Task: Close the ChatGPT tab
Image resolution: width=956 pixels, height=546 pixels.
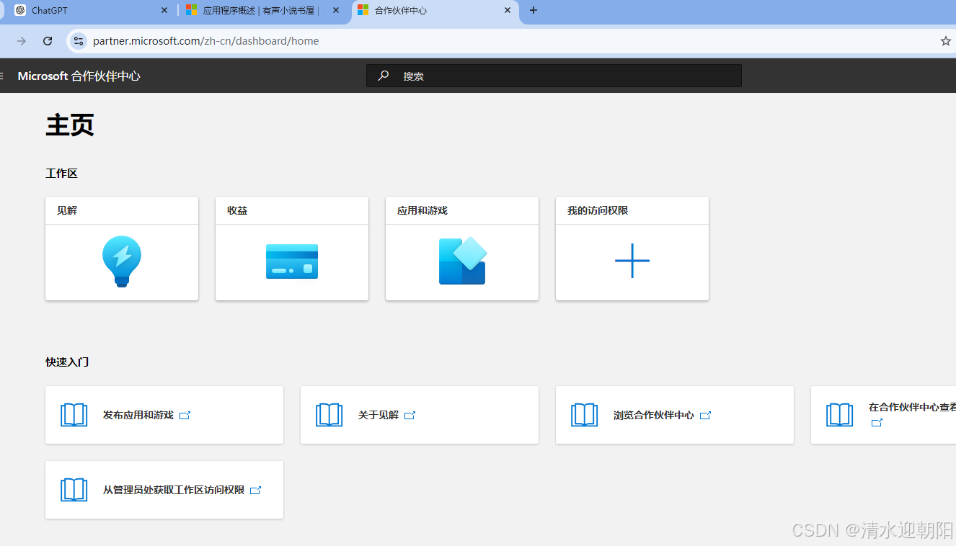Action: 164,10
